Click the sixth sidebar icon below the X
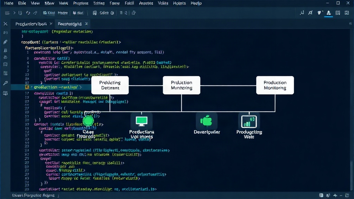This screenshot has height=199, width=354. tap(6, 73)
